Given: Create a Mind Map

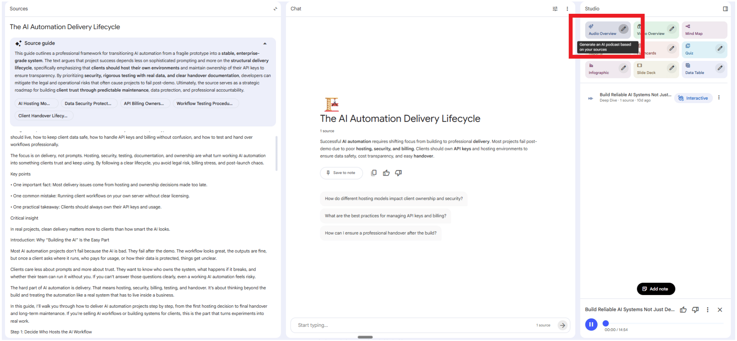Looking at the screenshot, I should [x=704, y=30].
